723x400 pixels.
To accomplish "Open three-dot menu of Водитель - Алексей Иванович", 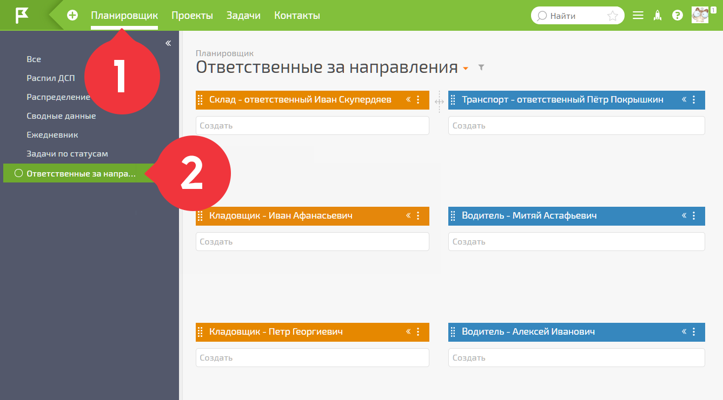I will tap(694, 332).
